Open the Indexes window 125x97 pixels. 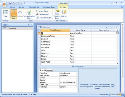coord(64,14)
